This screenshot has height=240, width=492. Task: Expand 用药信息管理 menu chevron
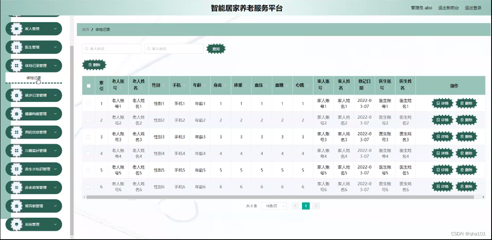point(55,132)
